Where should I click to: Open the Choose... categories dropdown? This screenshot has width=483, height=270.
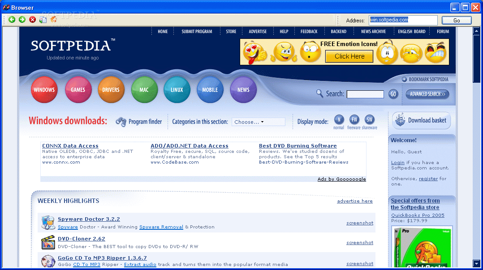[259, 122]
